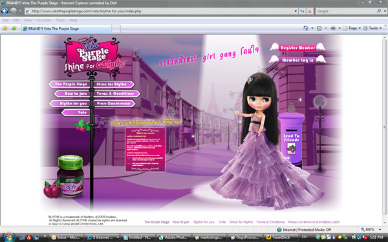Switch to TweetDeck taskbar button
Image resolution: width=388 pixels, height=242 pixels.
pyautogui.click(x=280, y=237)
